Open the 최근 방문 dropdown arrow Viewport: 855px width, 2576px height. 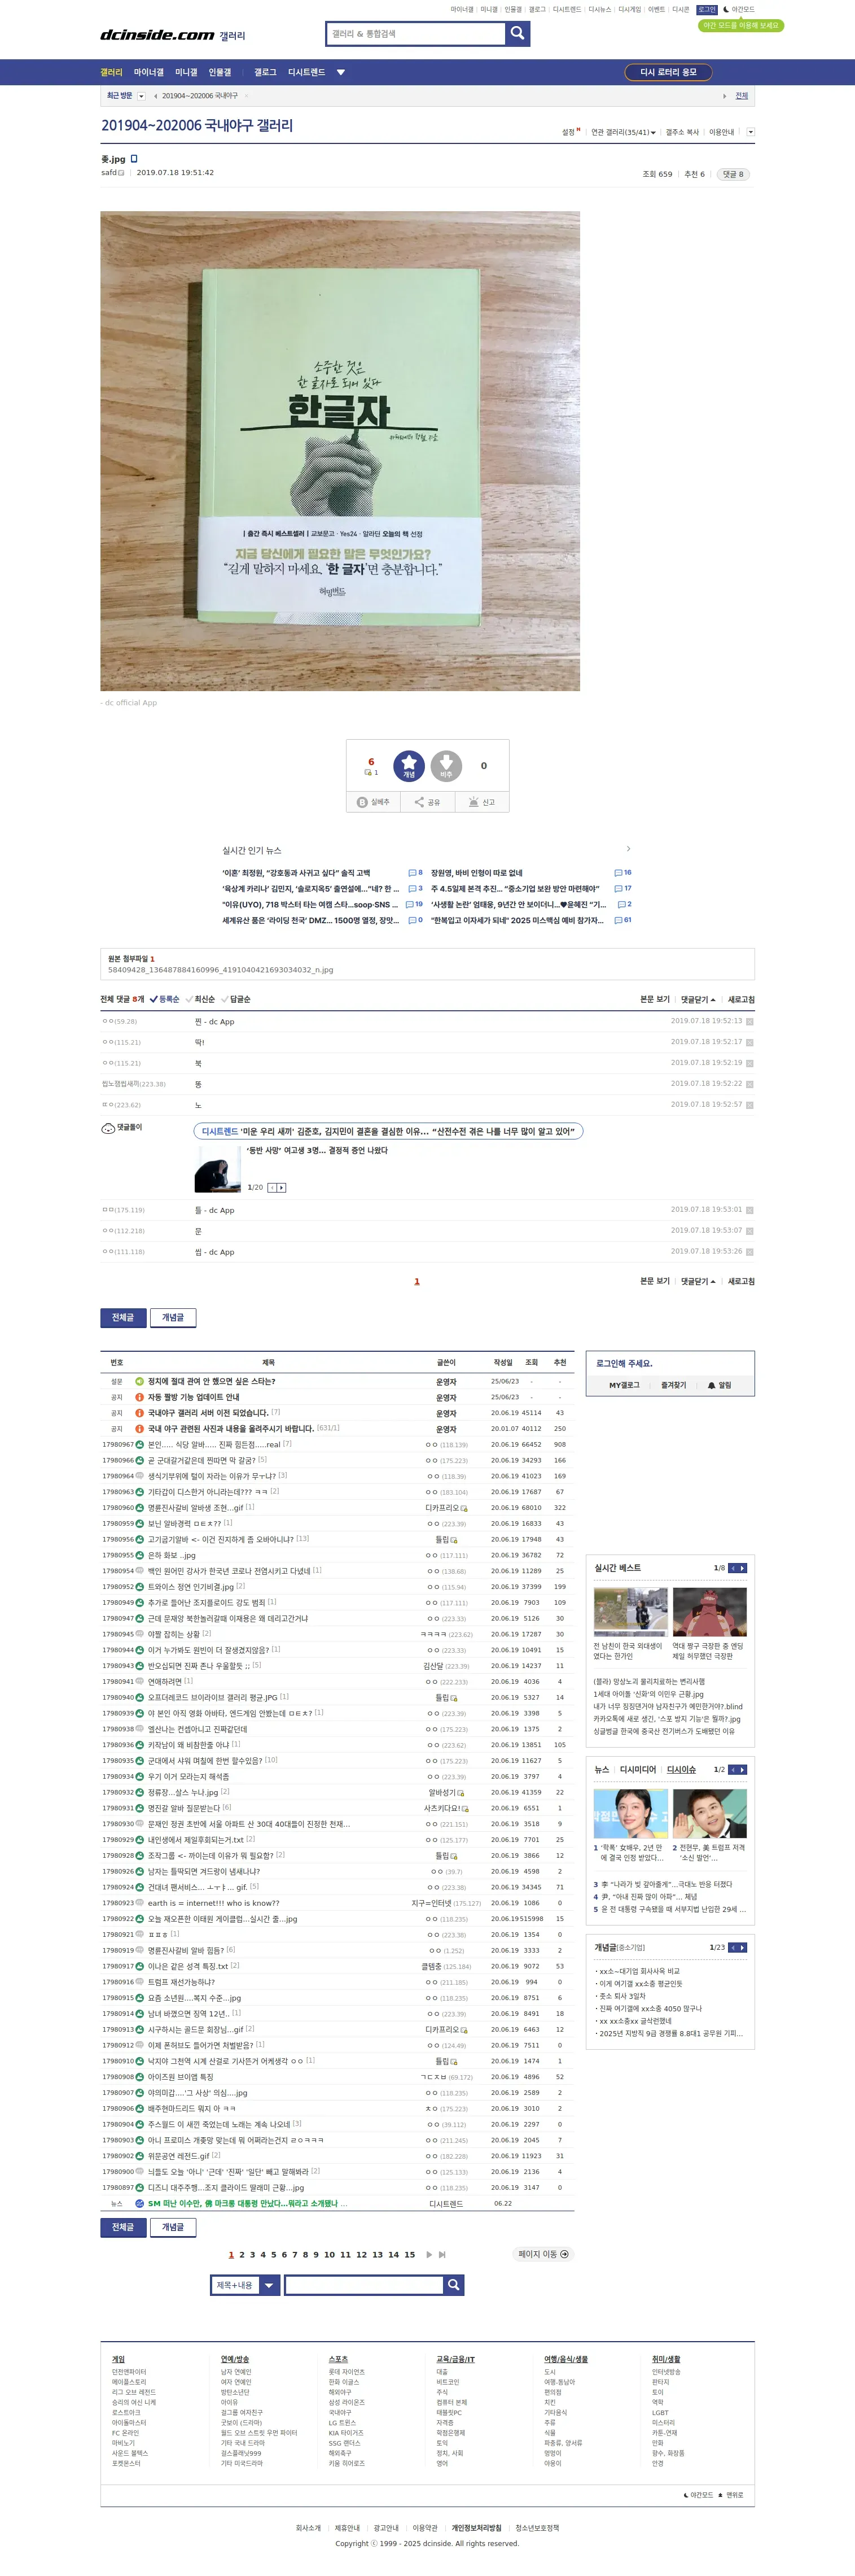click(x=141, y=96)
